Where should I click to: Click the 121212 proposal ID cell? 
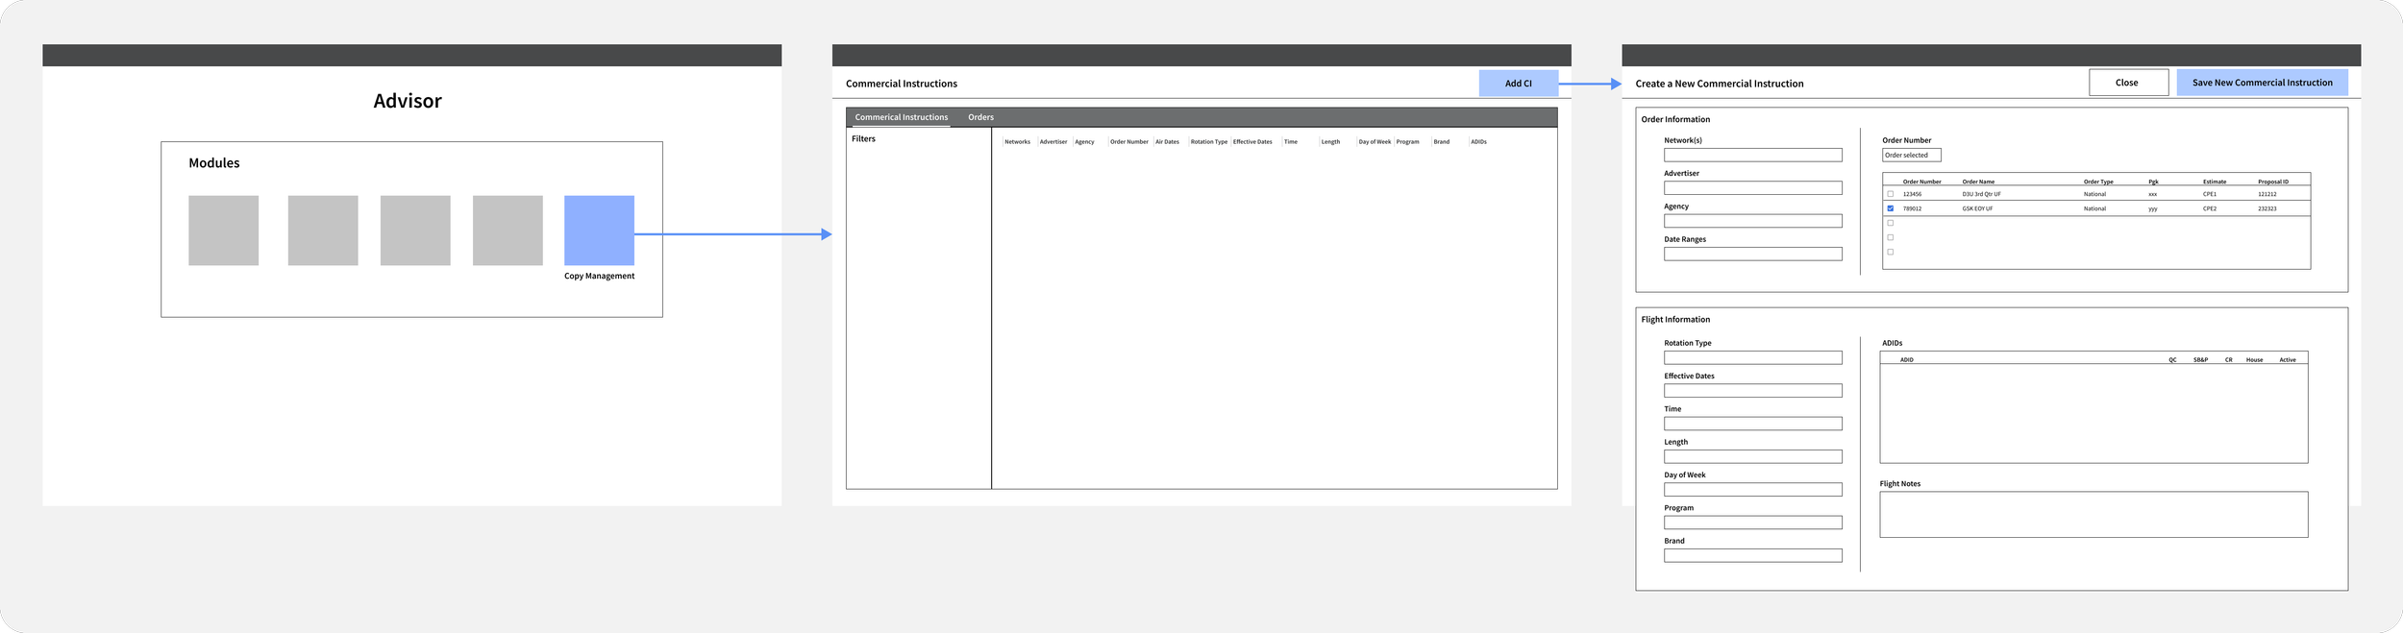(2267, 194)
